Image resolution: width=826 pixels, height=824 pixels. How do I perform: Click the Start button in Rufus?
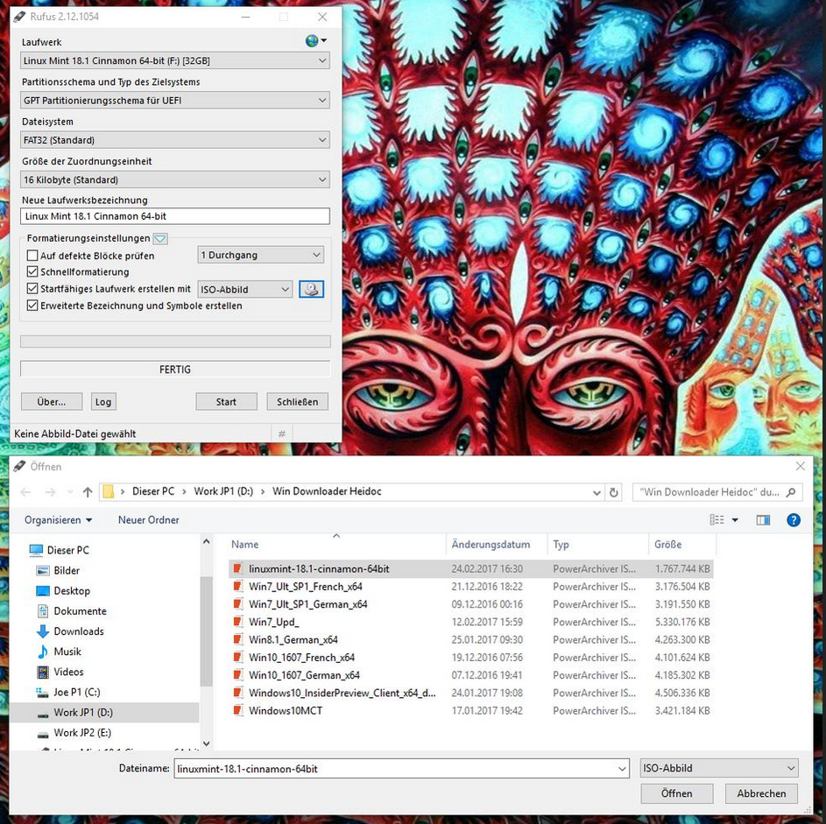point(226,401)
